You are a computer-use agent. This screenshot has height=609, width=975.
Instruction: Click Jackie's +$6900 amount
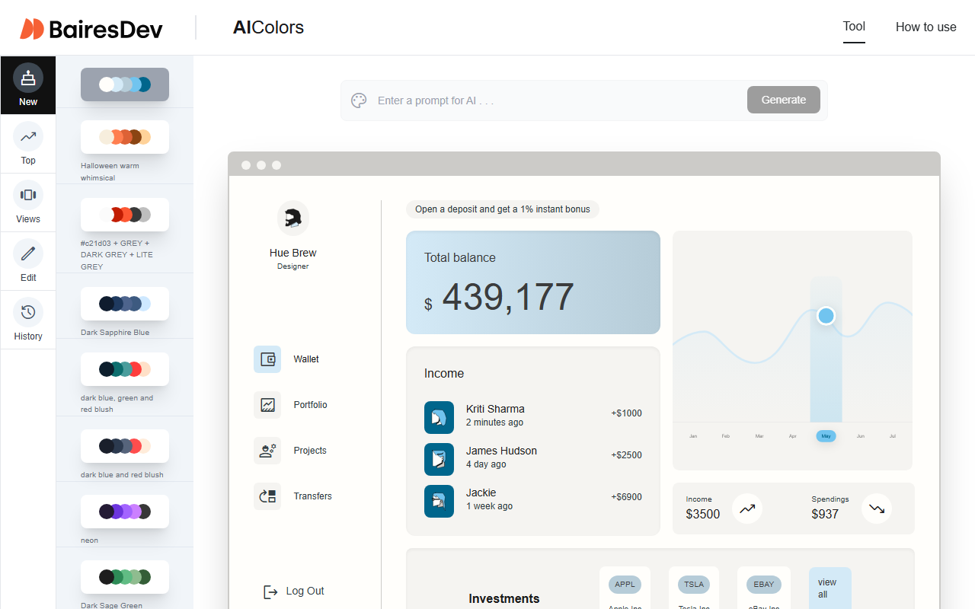point(626,497)
